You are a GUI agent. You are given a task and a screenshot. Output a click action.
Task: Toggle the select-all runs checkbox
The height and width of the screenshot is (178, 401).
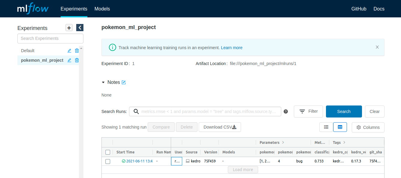pyautogui.click(x=108, y=152)
